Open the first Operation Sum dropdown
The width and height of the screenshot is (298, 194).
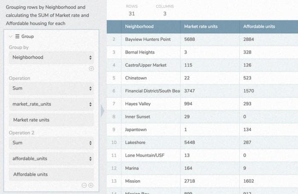(x=51, y=88)
